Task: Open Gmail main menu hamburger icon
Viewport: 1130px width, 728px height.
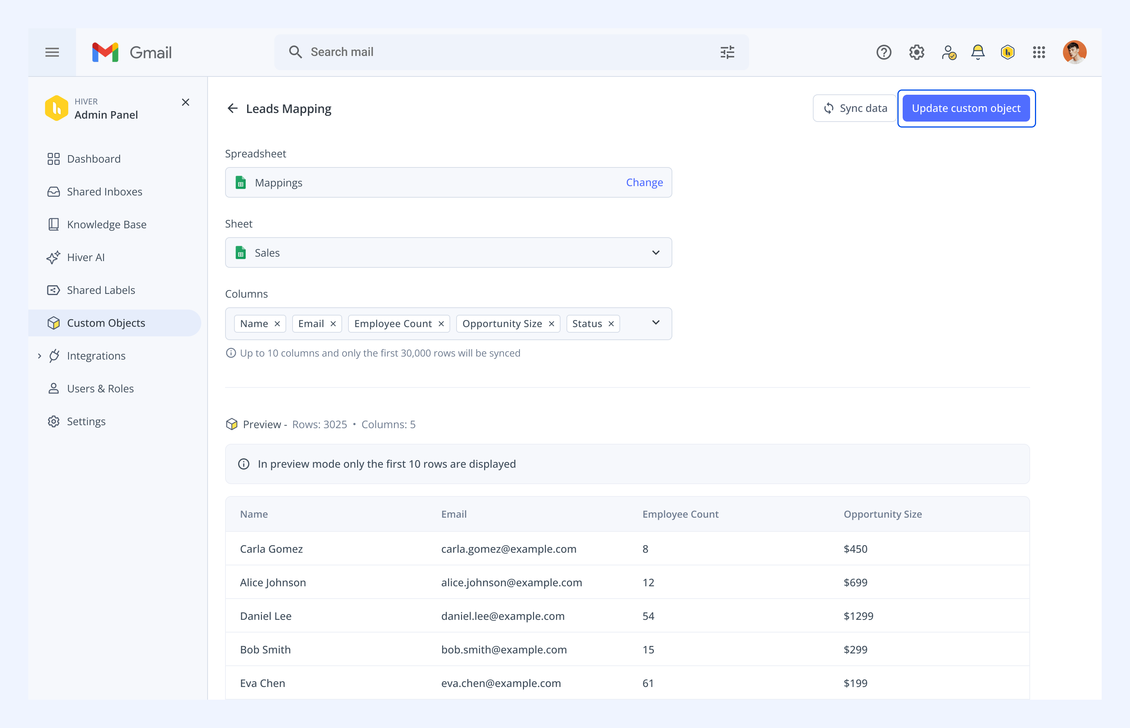Action: point(52,52)
